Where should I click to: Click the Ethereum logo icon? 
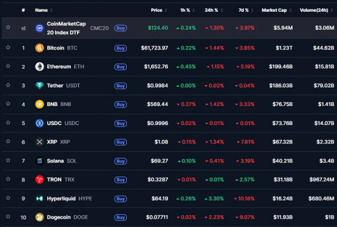pyautogui.click(x=39, y=67)
